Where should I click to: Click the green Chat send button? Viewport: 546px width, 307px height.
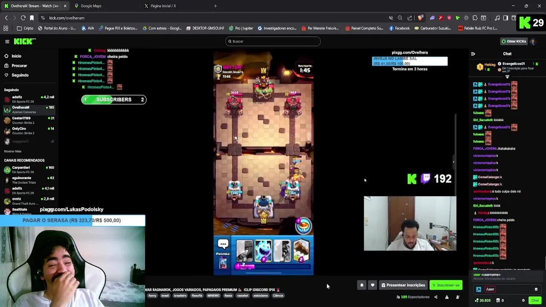point(535,301)
